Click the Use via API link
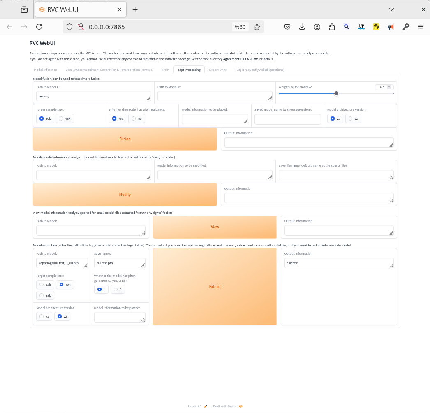The height and width of the screenshot is (413, 430). [197, 406]
